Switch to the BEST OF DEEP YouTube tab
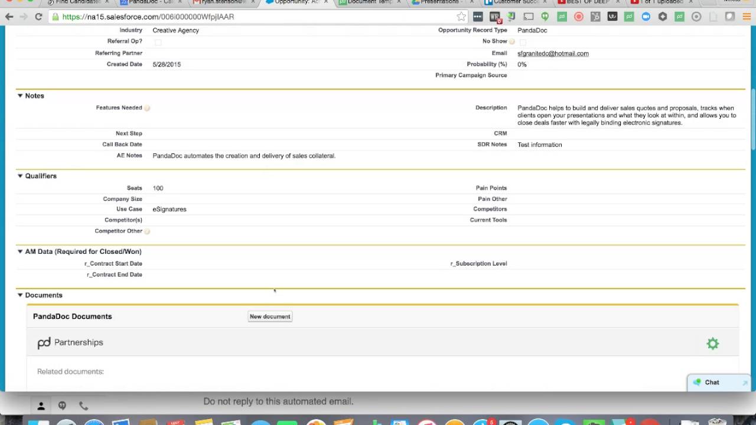The height and width of the screenshot is (425, 756). [588, 2]
